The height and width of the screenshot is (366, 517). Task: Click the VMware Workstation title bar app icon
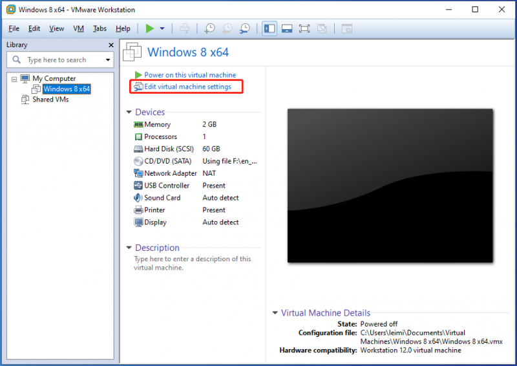[11, 9]
